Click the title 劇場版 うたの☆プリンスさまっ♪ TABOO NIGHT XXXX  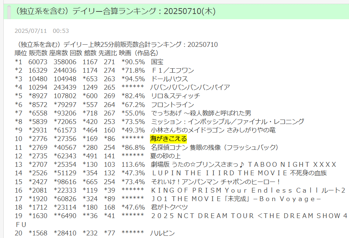243,165
